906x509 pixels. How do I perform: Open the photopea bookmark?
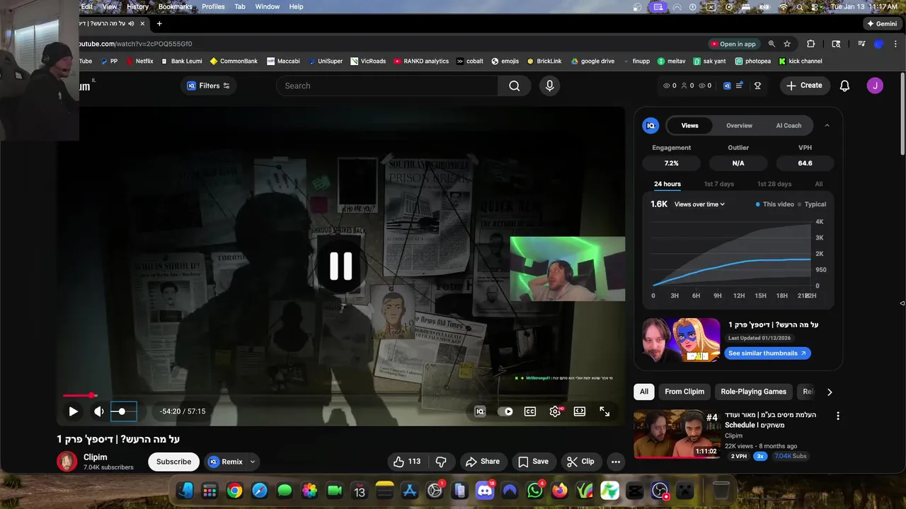[x=753, y=62]
